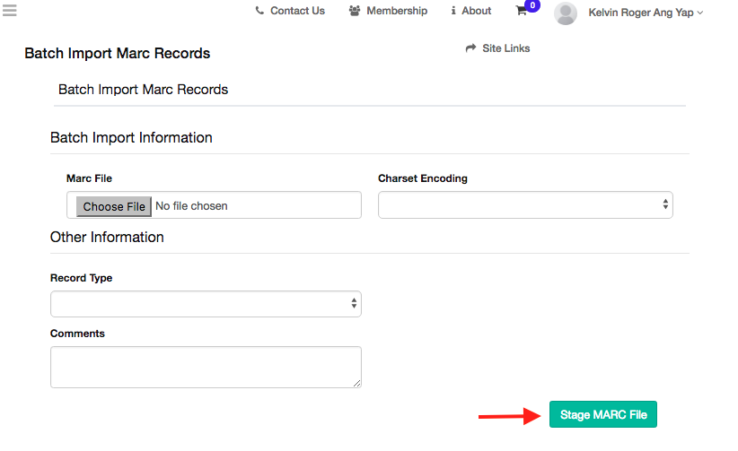Screen dimensions: 738x451
Task: Expand the Kelvin Roger Ang Yap user menu
Action: tap(646, 13)
